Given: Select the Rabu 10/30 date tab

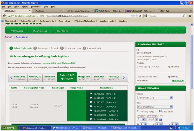Looking at the screenshot, I should coord(19,78).
